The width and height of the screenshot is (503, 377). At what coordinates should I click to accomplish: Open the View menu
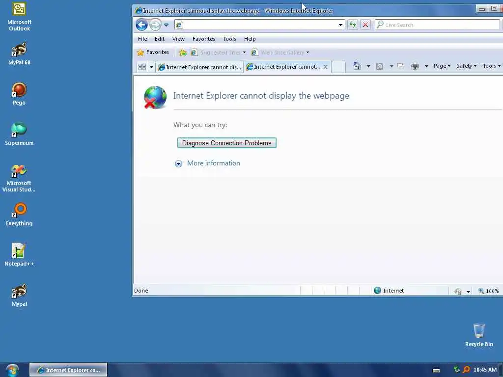178,39
